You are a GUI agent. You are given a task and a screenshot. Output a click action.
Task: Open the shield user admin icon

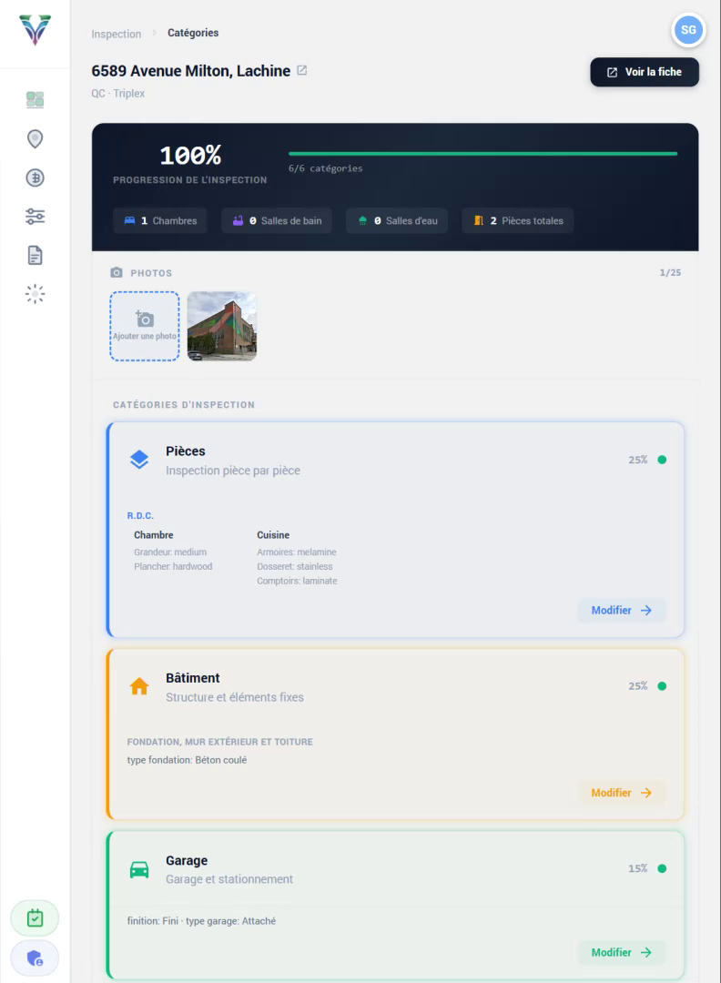pos(35,958)
